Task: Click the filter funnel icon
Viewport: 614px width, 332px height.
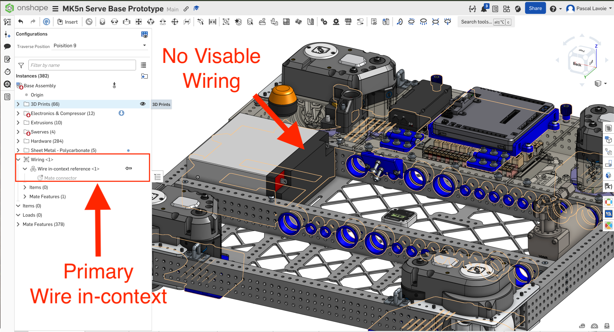Action: 21,65
